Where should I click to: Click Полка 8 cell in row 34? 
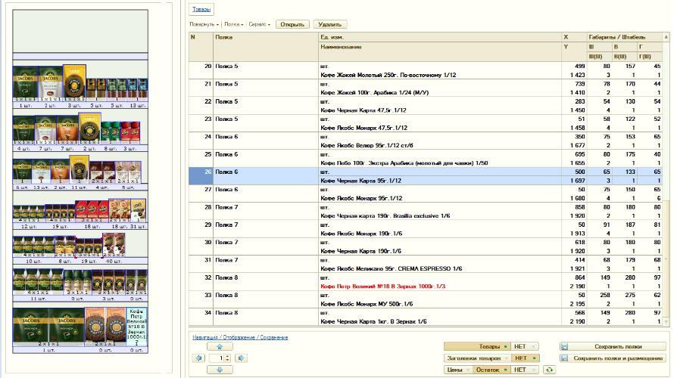[x=266, y=318]
